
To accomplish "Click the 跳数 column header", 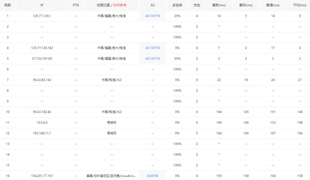I will click(x=8, y=5).
